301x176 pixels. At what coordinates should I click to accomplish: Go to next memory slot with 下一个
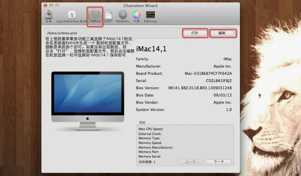click(218, 162)
